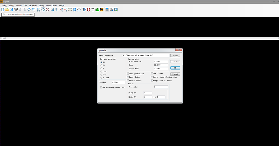Click the Scaling value input field
The width and height of the screenshot is (279, 146).
[x=118, y=83]
